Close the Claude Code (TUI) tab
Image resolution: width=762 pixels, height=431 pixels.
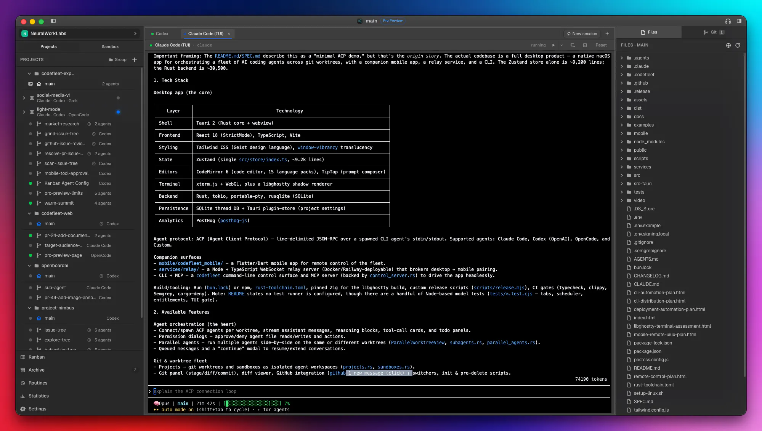(229, 34)
